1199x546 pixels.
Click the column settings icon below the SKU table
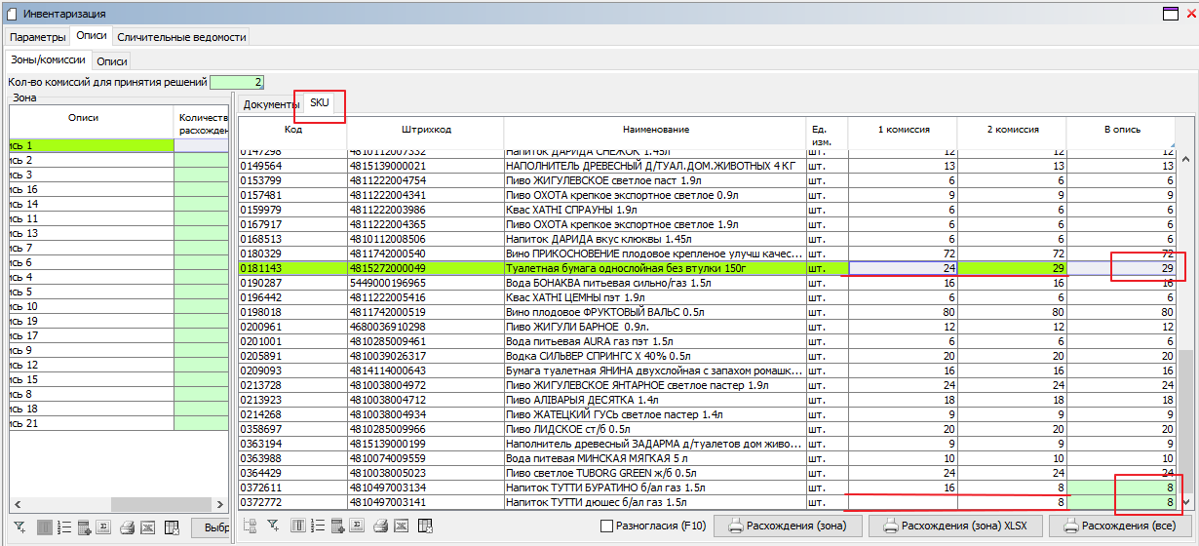[298, 526]
